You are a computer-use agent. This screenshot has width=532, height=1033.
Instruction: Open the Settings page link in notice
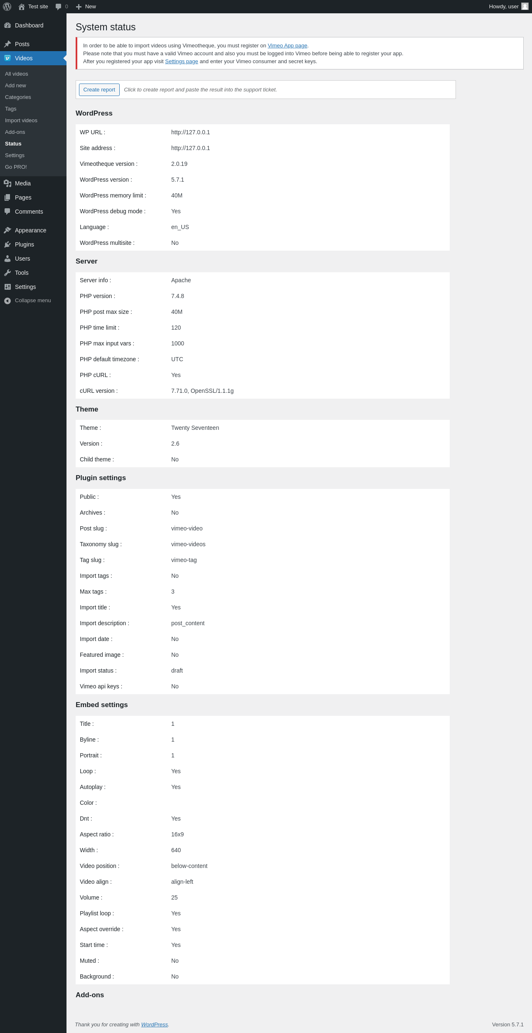(181, 62)
